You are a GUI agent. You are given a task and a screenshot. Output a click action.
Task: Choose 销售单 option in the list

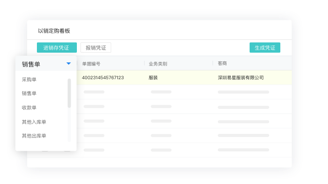pos(29,93)
